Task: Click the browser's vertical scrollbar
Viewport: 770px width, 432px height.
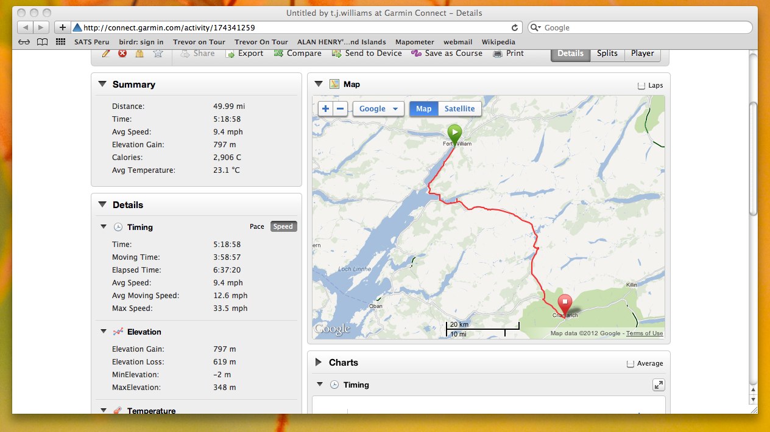Action: (x=754, y=158)
